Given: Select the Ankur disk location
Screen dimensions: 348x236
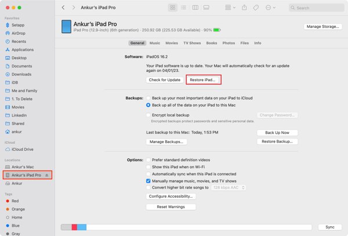Looking at the screenshot, I should 17,183.
